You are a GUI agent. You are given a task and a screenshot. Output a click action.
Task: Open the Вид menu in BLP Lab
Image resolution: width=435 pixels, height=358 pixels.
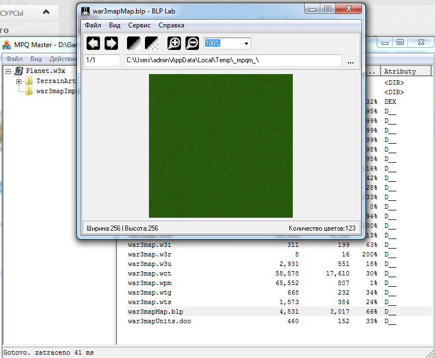pos(115,25)
